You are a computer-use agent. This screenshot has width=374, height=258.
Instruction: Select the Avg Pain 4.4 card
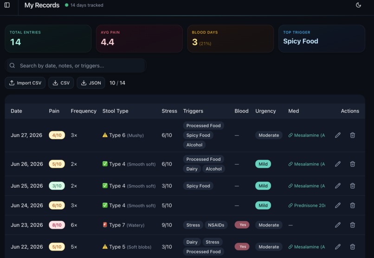click(x=139, y=39)
